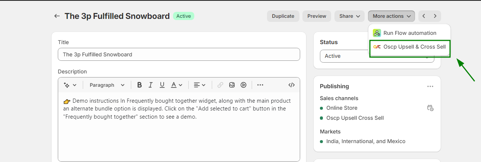Insert video into the description
This screenshot has height=162, width=481.
[243, 85]
